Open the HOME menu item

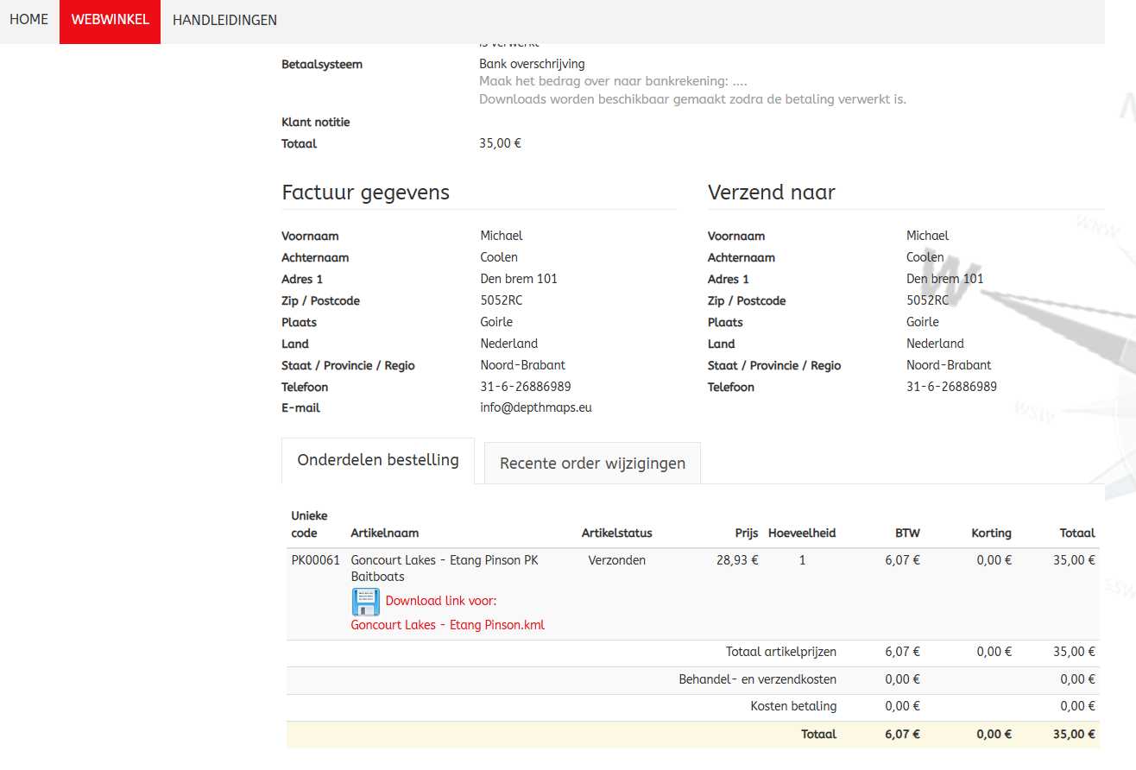[x=29, y=20]
